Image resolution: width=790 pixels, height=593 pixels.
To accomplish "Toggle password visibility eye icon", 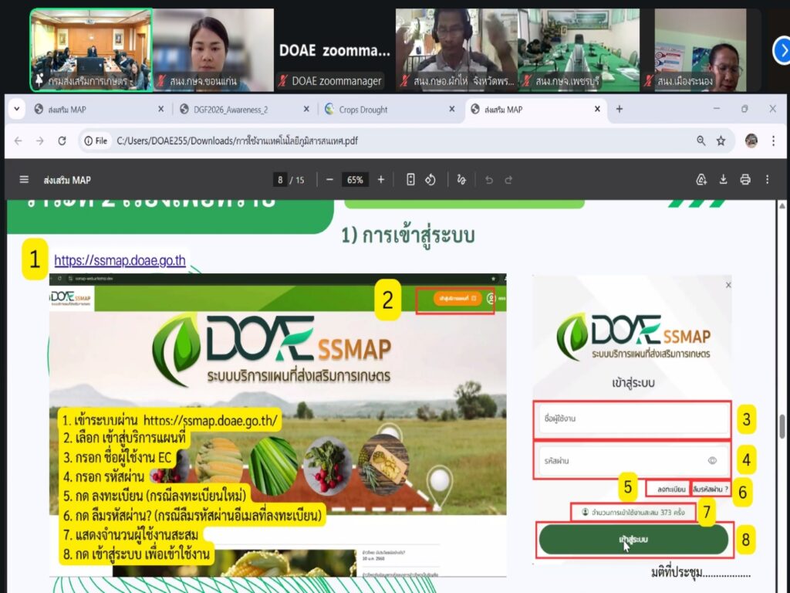I will click(712, 460).
